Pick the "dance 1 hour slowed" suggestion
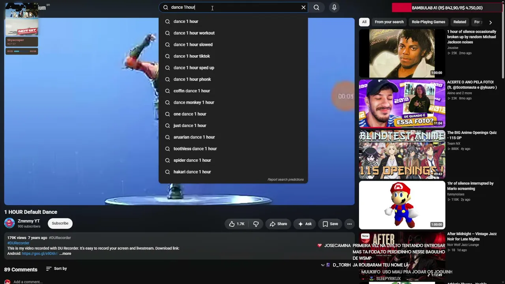 [233, 45]
